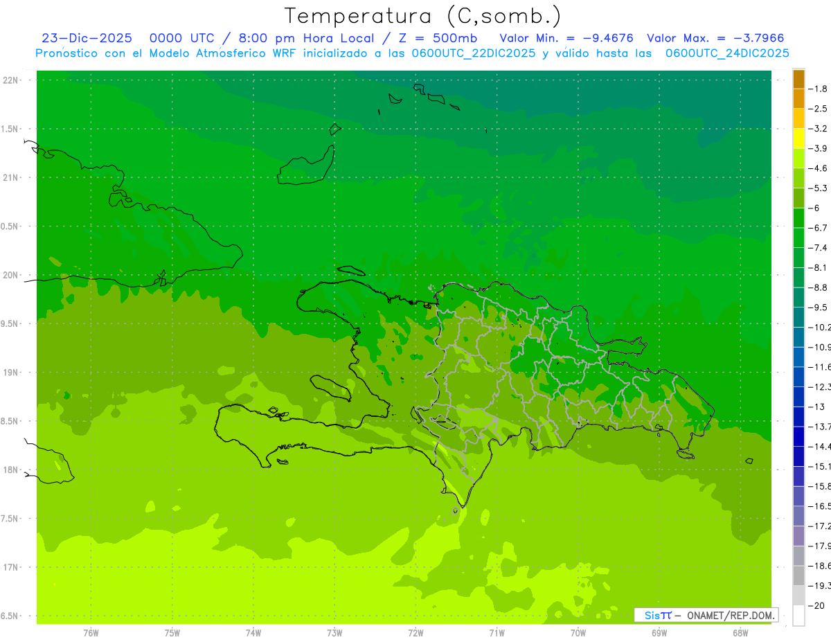The height and width of the screenshot is (642, 831).
Task: Click the "-8.1" colorbar label
Action: click(818, 267)
